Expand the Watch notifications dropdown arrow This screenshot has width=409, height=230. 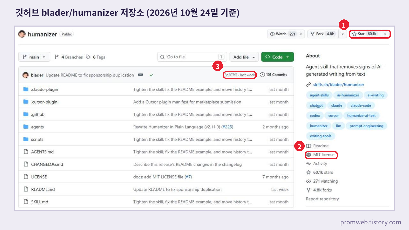click(301, 34)
